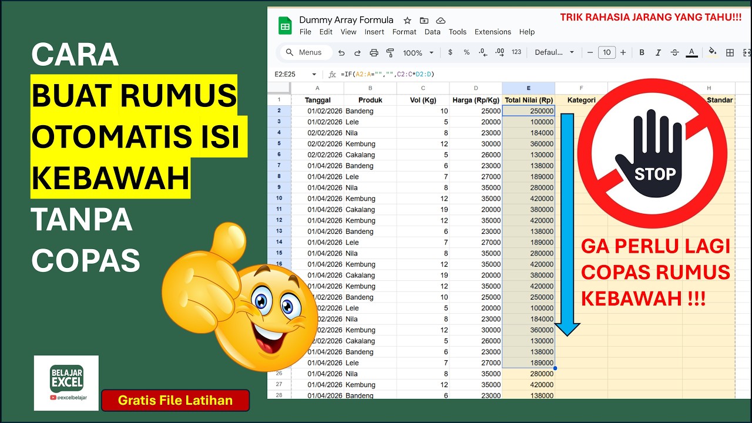The image size is (752, 423).
Task: Select the Paint format tool
Action: coord(390,52)
